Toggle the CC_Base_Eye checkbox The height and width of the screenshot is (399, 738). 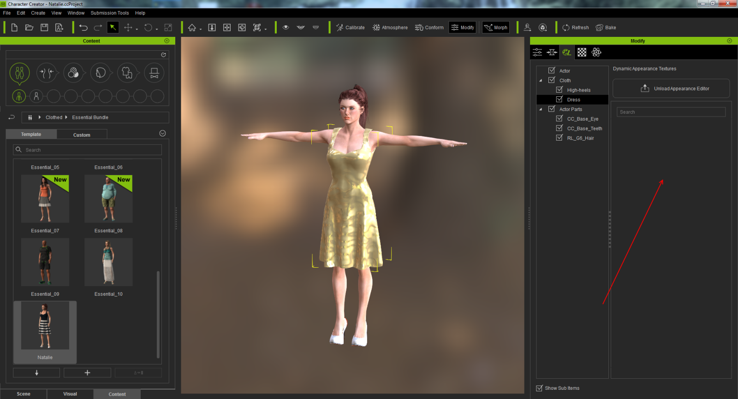coord(559,118)
